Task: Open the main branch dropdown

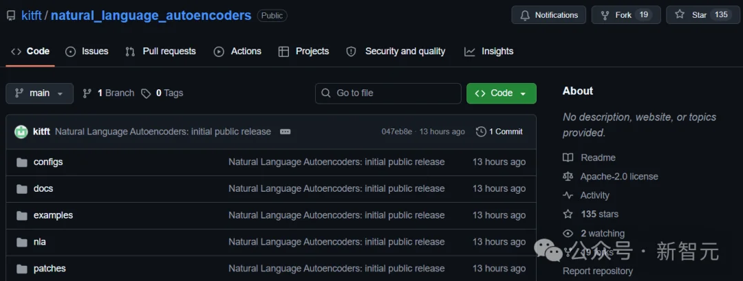Action: point(40,93)
